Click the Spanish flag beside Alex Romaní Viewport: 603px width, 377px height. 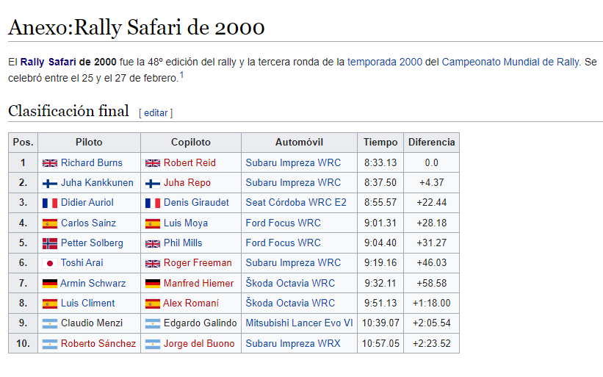coord(153,304)
